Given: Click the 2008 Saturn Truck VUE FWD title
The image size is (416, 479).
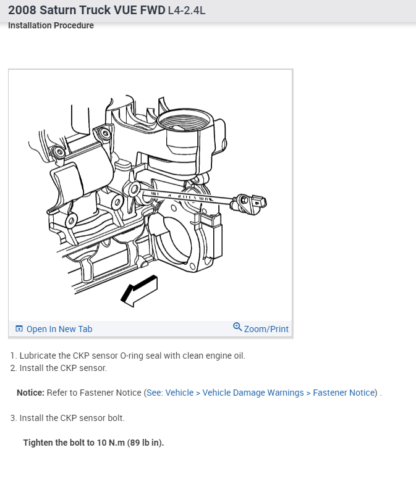Looking at the screenshot, I should 87,10.
